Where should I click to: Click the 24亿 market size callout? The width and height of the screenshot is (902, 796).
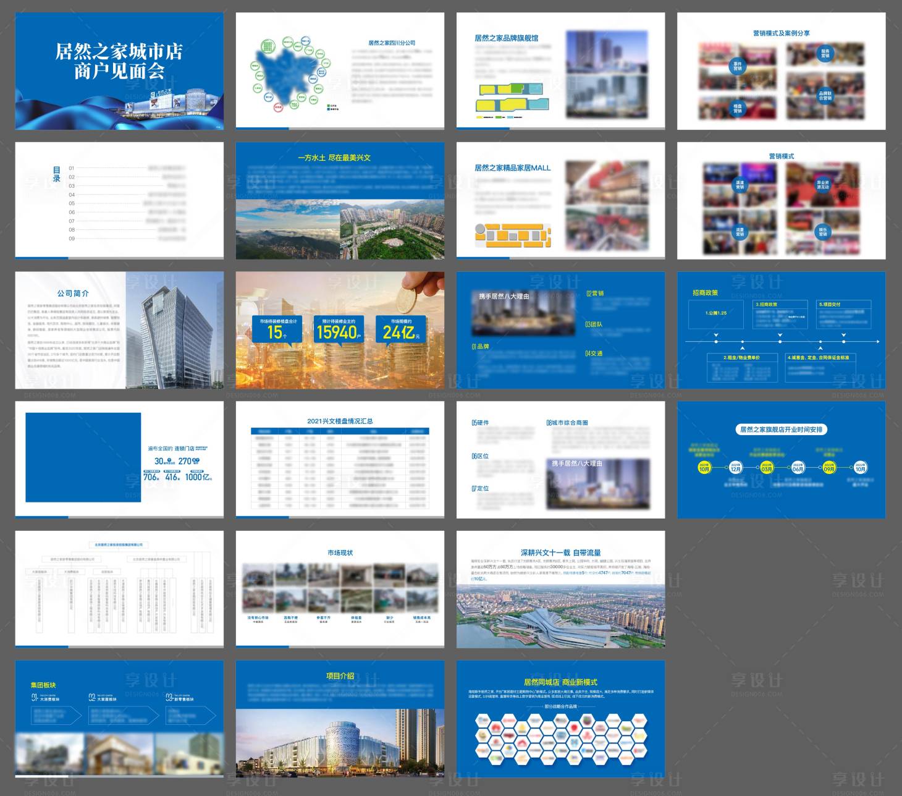tap(401, 329)
